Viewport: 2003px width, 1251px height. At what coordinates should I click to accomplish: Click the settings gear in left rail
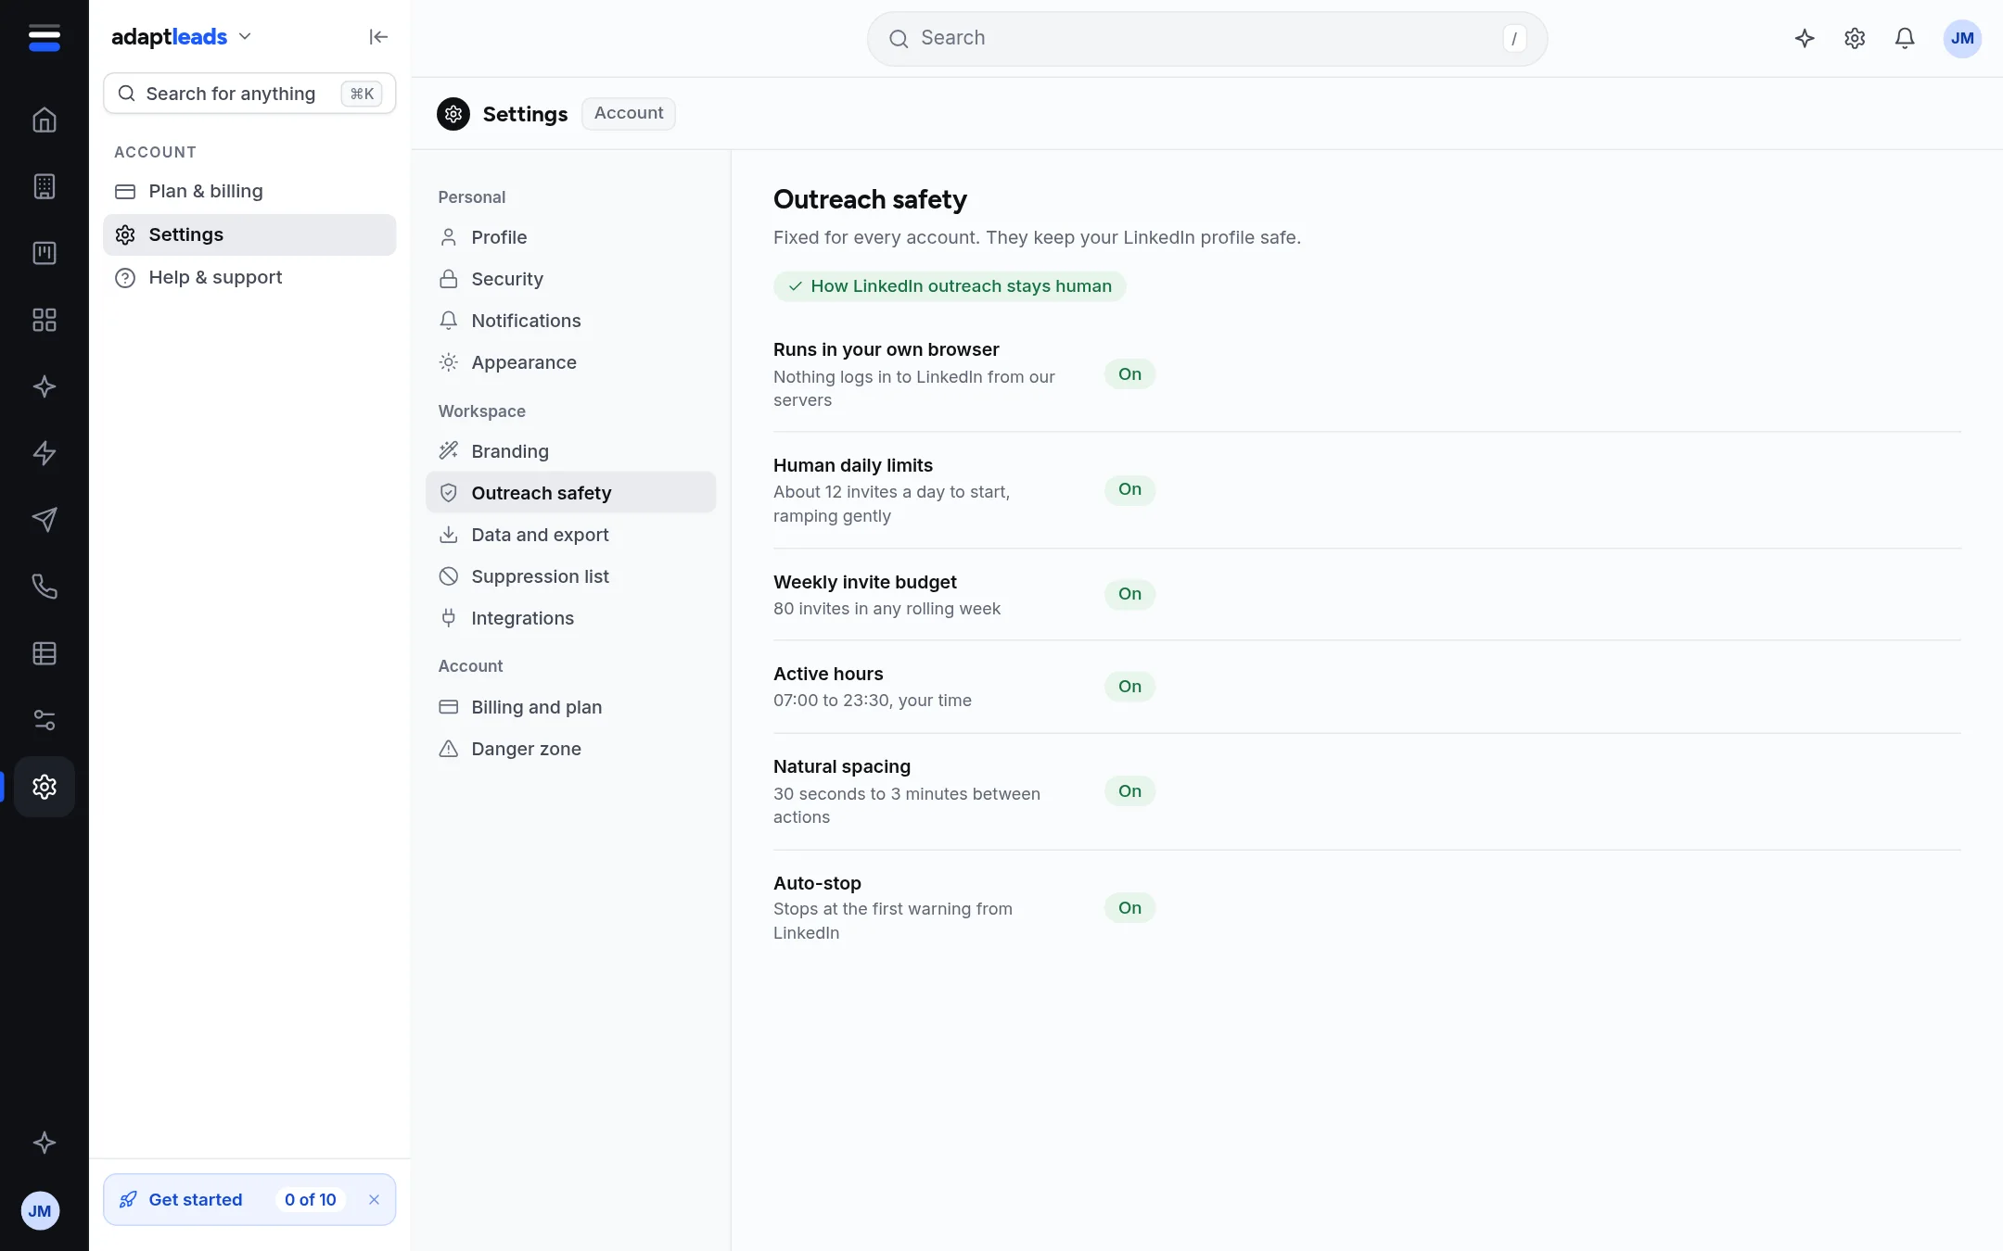pos(45,787)
